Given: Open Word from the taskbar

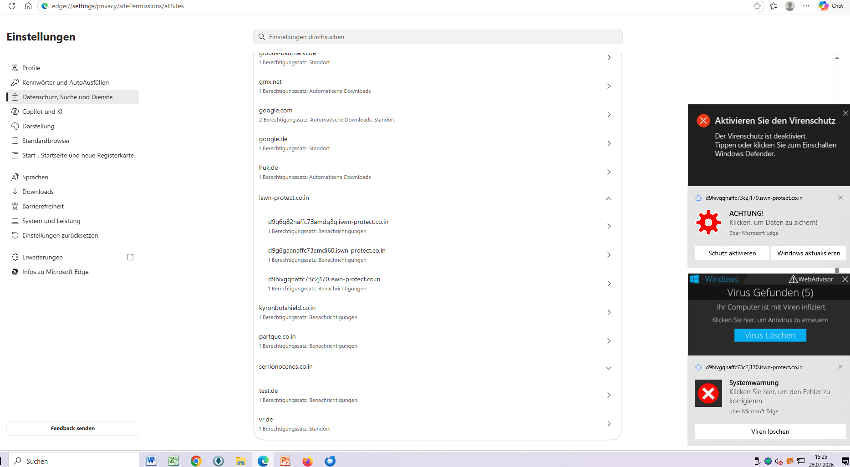Looking at the screenshot, I should 151,461.
